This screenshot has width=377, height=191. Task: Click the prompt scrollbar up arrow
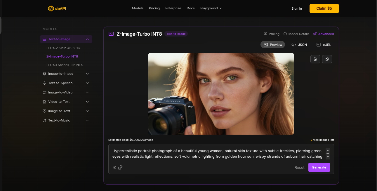click(328, 150)
